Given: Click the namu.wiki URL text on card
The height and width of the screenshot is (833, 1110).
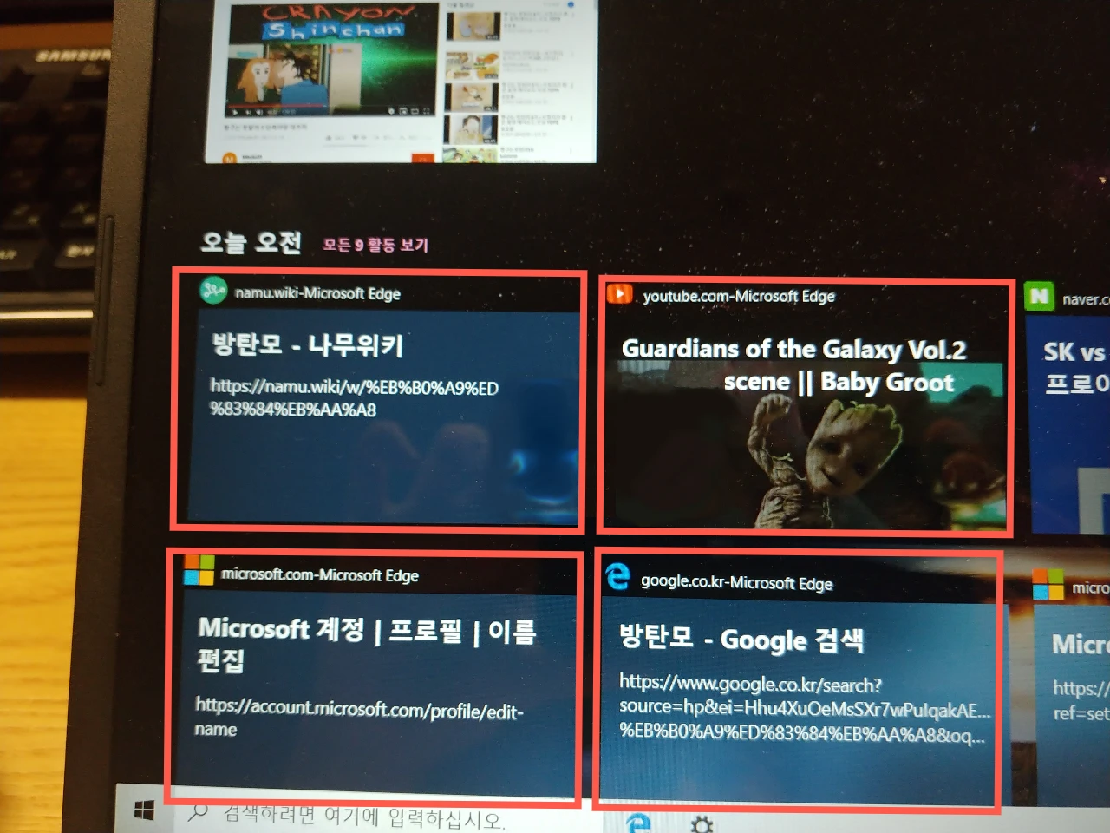Looking at the screenshot, I should point(354,398).
